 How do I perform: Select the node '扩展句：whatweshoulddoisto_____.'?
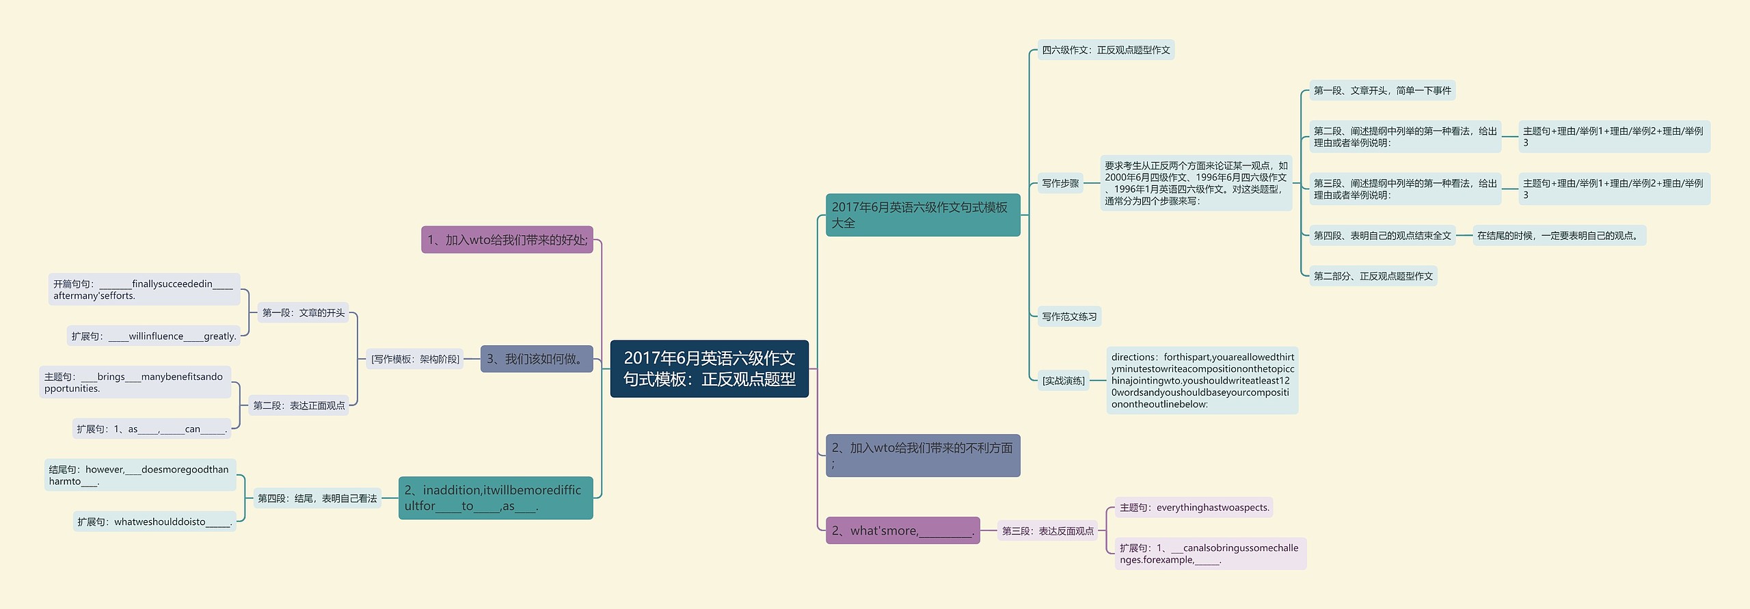point(154,522)
